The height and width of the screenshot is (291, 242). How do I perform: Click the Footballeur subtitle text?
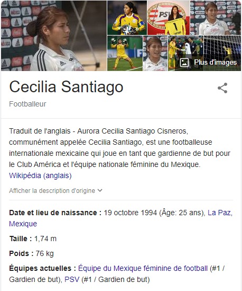pyautogui.click(x=27, y=104)
